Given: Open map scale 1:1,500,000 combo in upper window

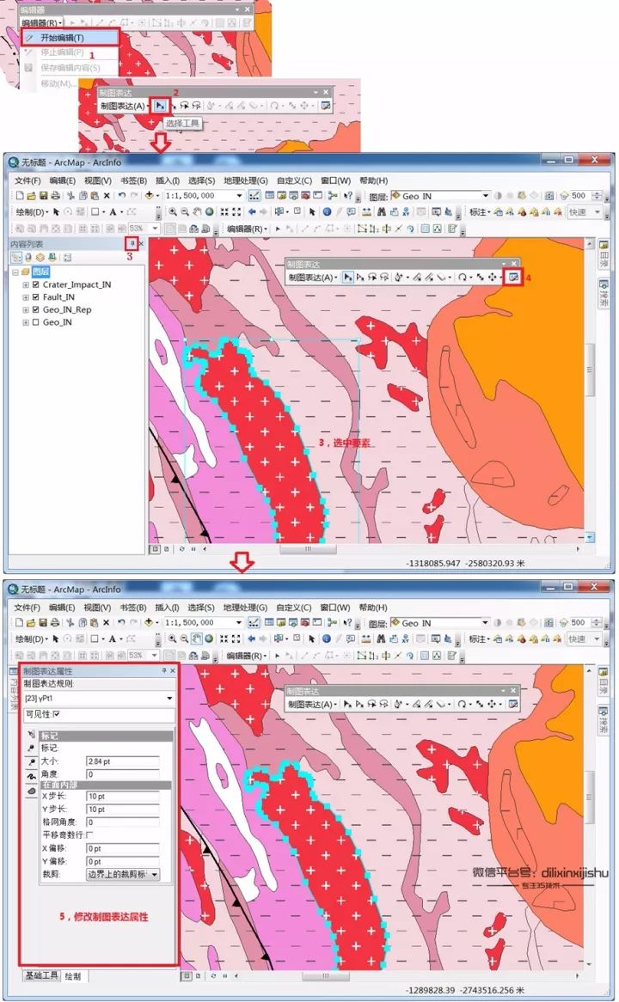Looking at the screenshot, I should [x=205, y=196].
